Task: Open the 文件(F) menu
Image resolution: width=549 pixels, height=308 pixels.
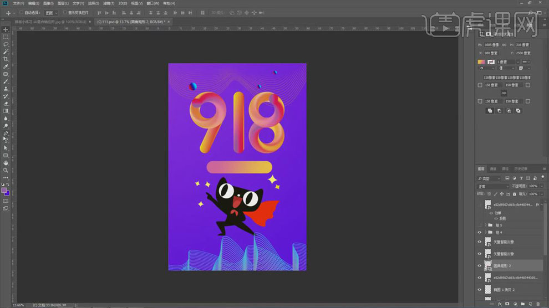Action: (18, 3)
